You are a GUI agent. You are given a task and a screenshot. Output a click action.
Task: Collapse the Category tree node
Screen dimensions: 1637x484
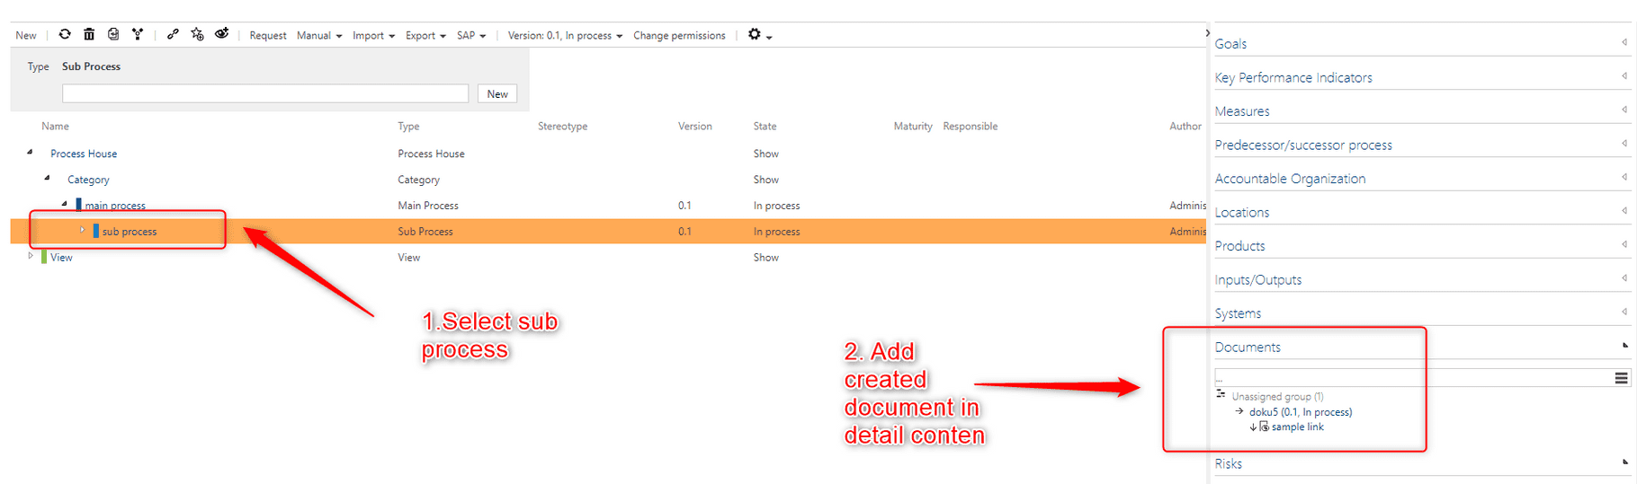(x=47, y=178)
